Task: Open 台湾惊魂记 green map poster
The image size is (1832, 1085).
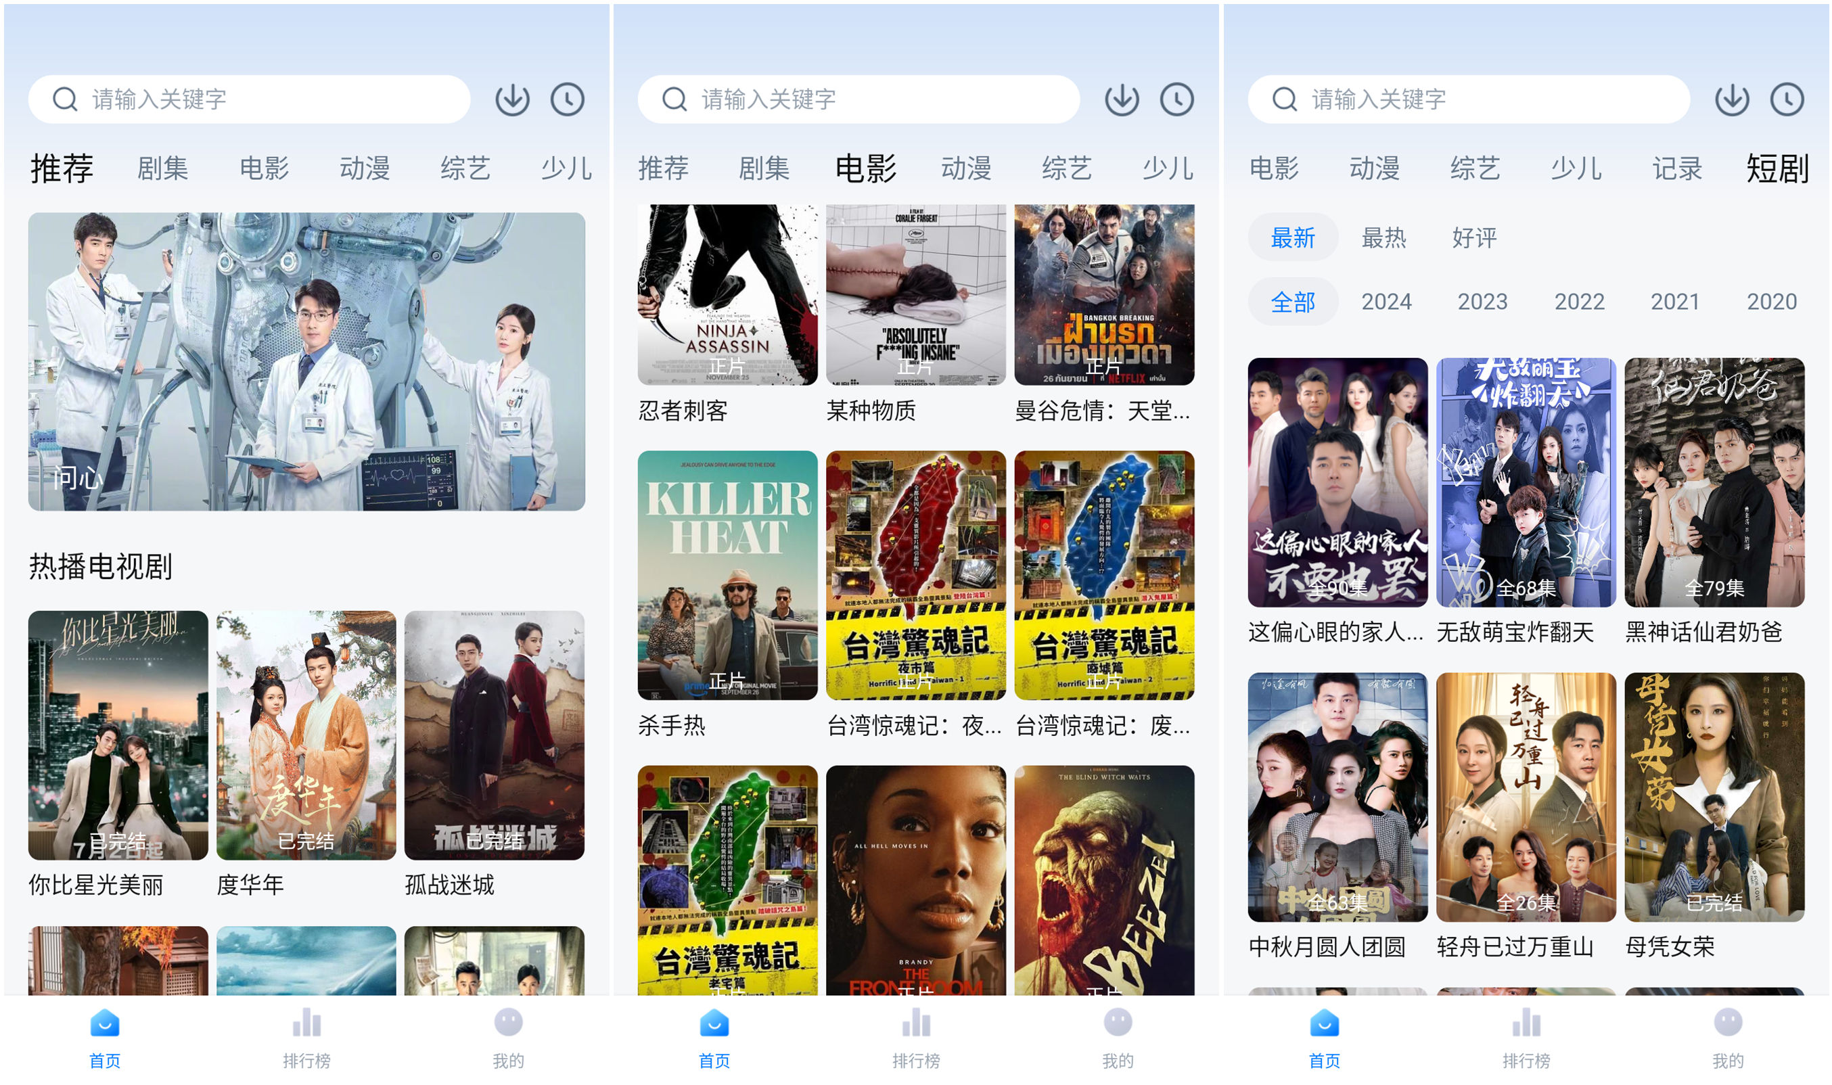Action: click(x=727, y=880)
